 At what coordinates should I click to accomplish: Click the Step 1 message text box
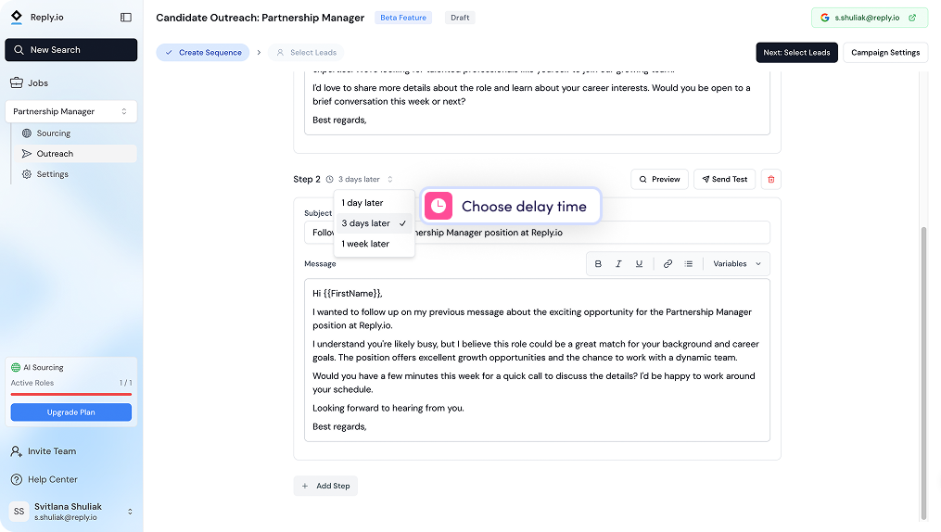[x=537, y=103]
